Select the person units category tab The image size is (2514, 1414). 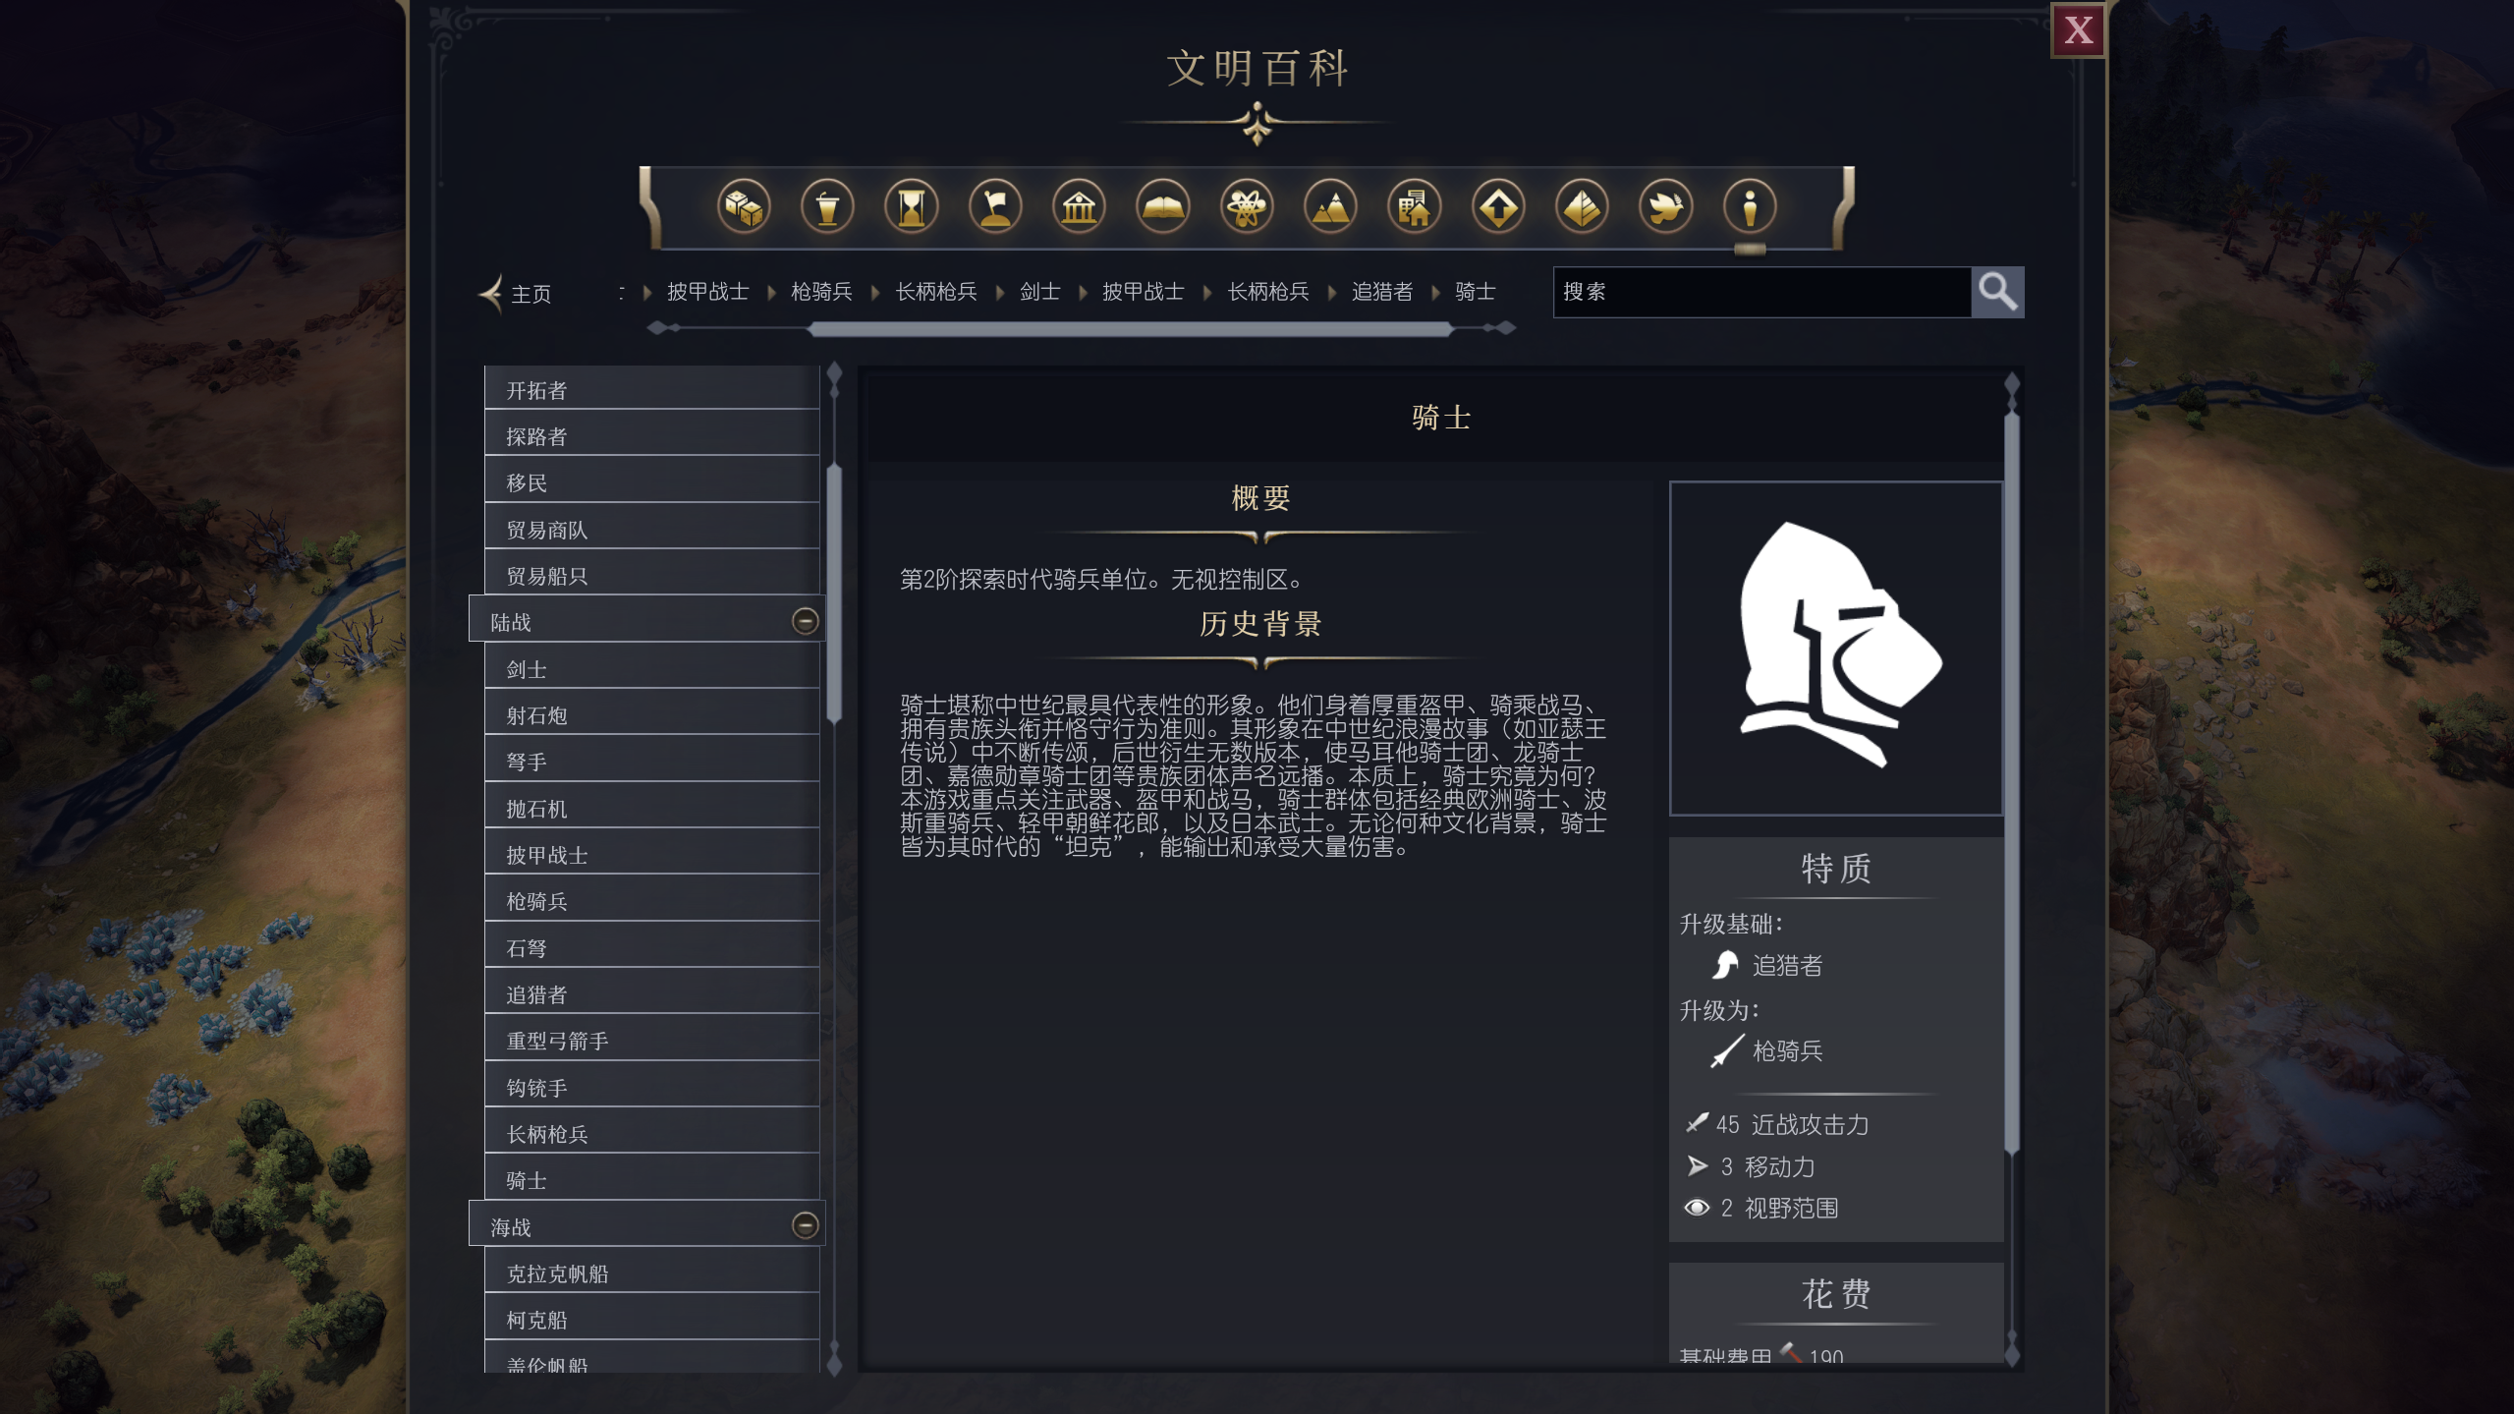pyautogui.click(x=1750, y=207)
